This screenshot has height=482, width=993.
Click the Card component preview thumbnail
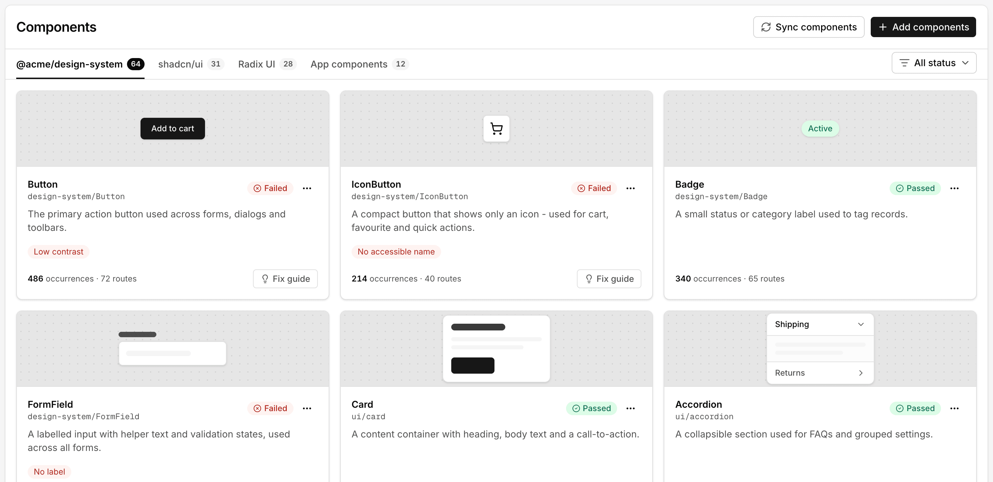pyautogui.click(x=496, y=349)
